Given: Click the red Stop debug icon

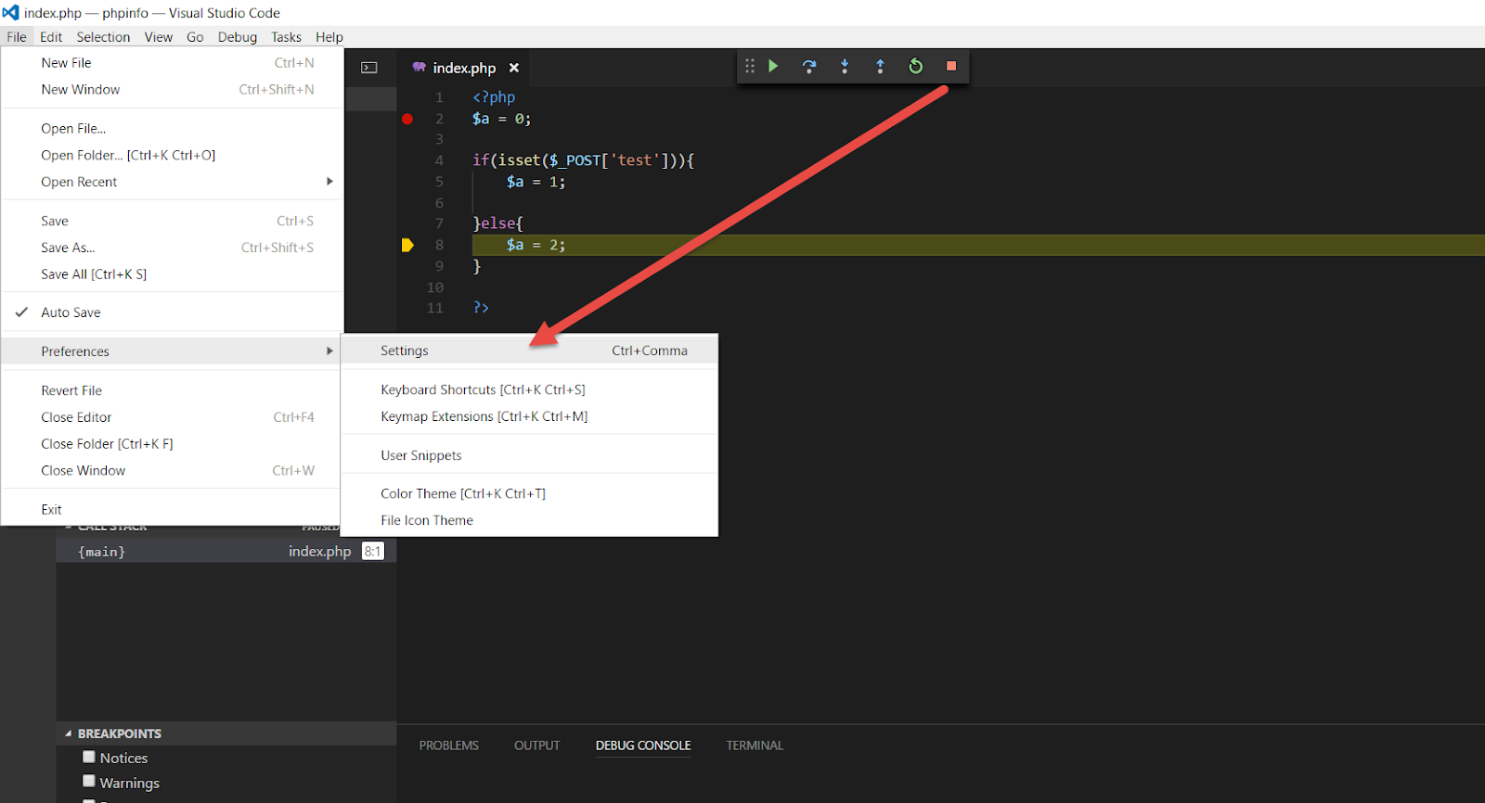Looking at the screenshot, I should pos(951,66).
